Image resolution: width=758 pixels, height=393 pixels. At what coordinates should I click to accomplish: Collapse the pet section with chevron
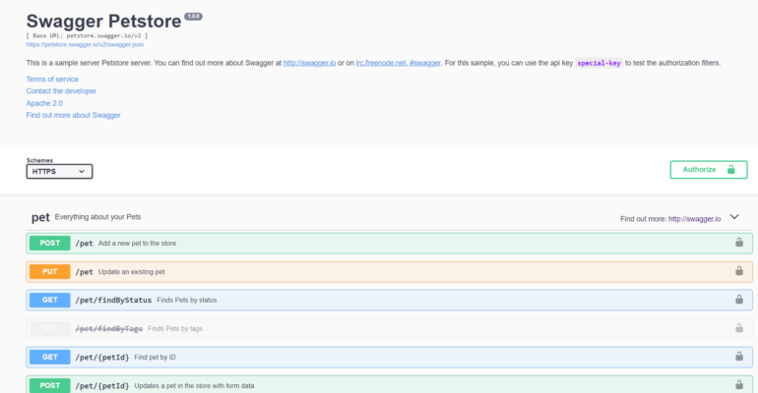point(734,216)
